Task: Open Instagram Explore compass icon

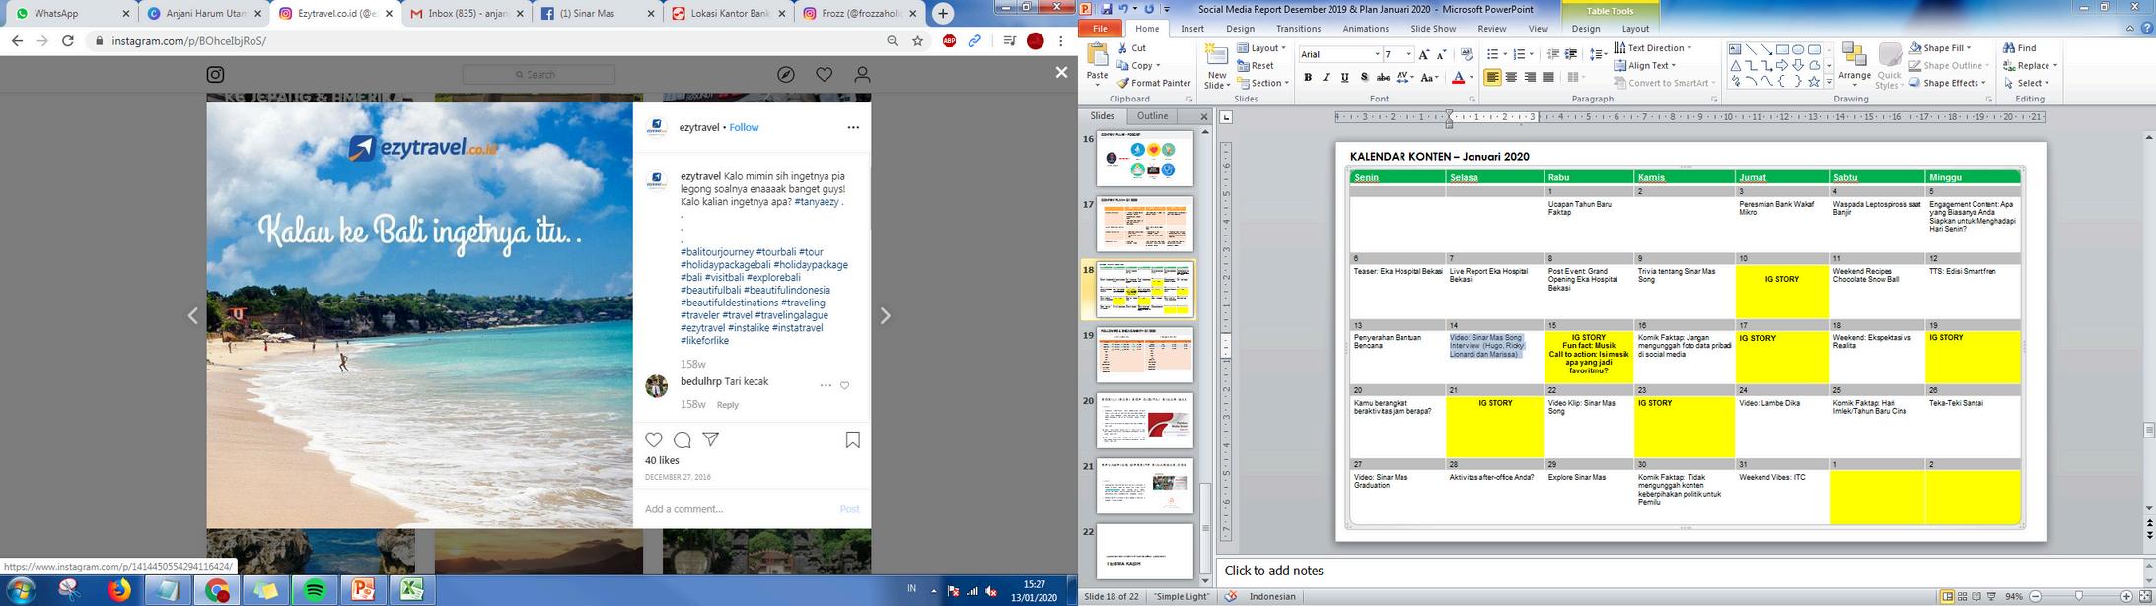Action: tap(786, 74)
